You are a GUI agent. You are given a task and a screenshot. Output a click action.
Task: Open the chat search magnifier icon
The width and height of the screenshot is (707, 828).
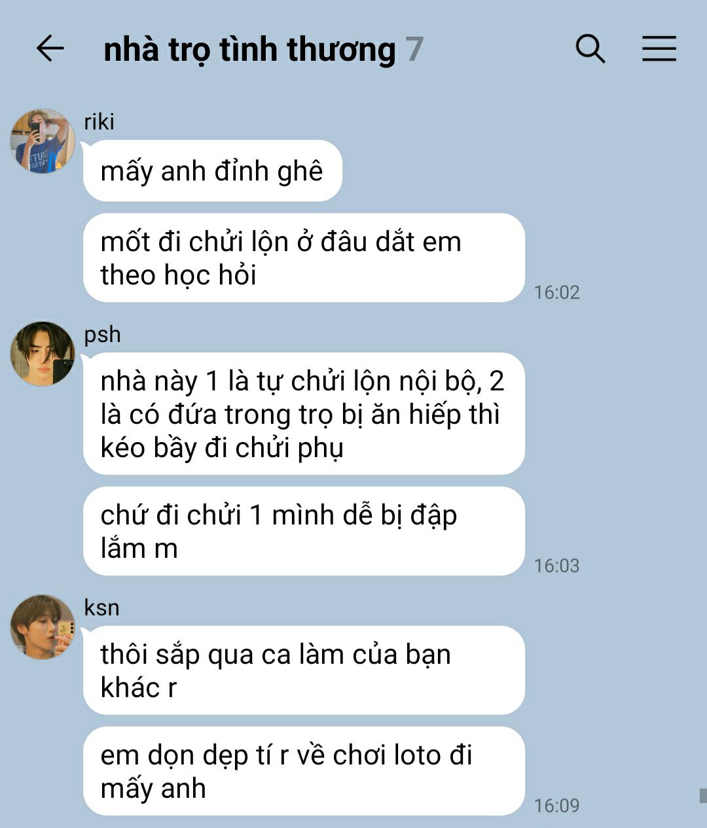(x=590, y=49)
